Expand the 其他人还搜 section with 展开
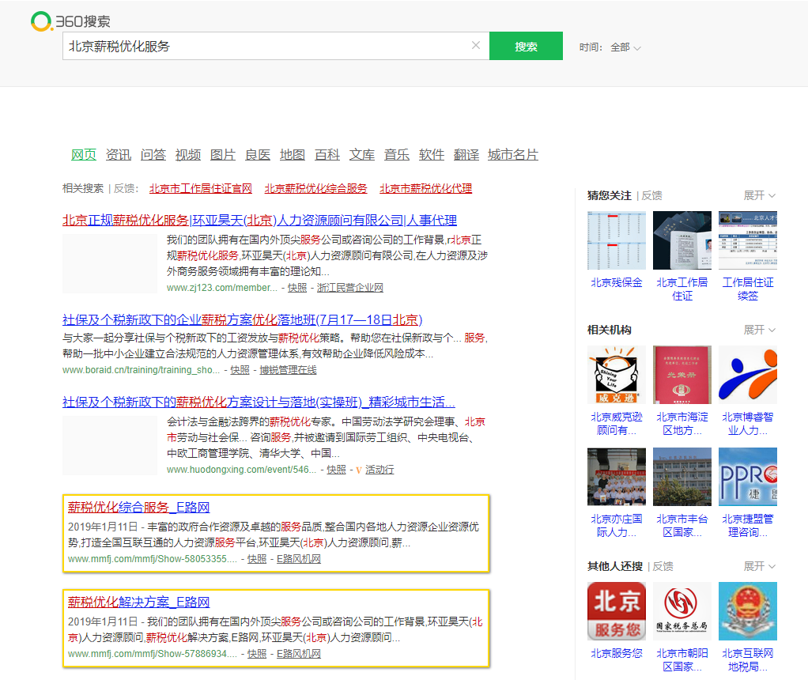808x680 pixels. [x=759, y=567]
